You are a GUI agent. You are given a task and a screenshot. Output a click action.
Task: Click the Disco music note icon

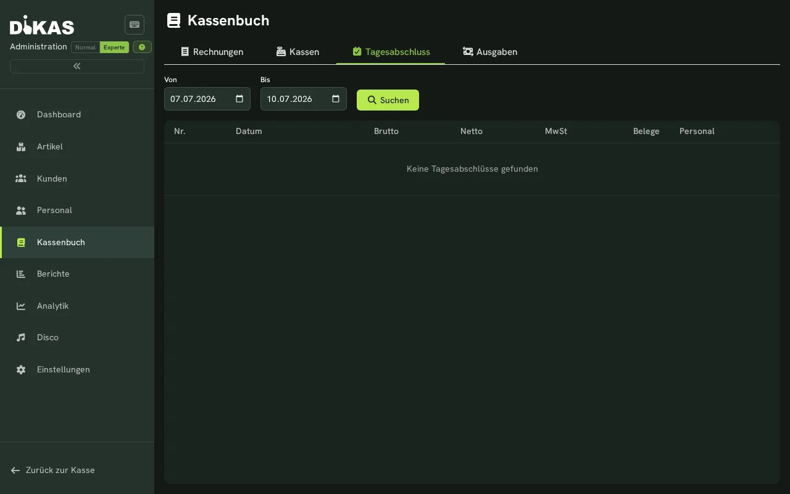pos(21,337)
